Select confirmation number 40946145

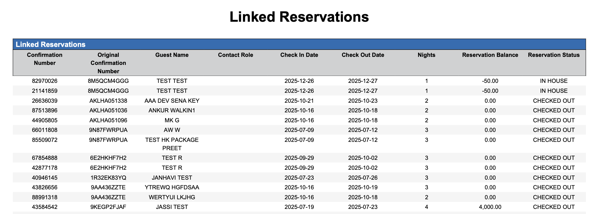coord(45,178)
